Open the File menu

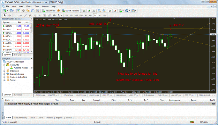pyautogui.click(x=7, y=6)
